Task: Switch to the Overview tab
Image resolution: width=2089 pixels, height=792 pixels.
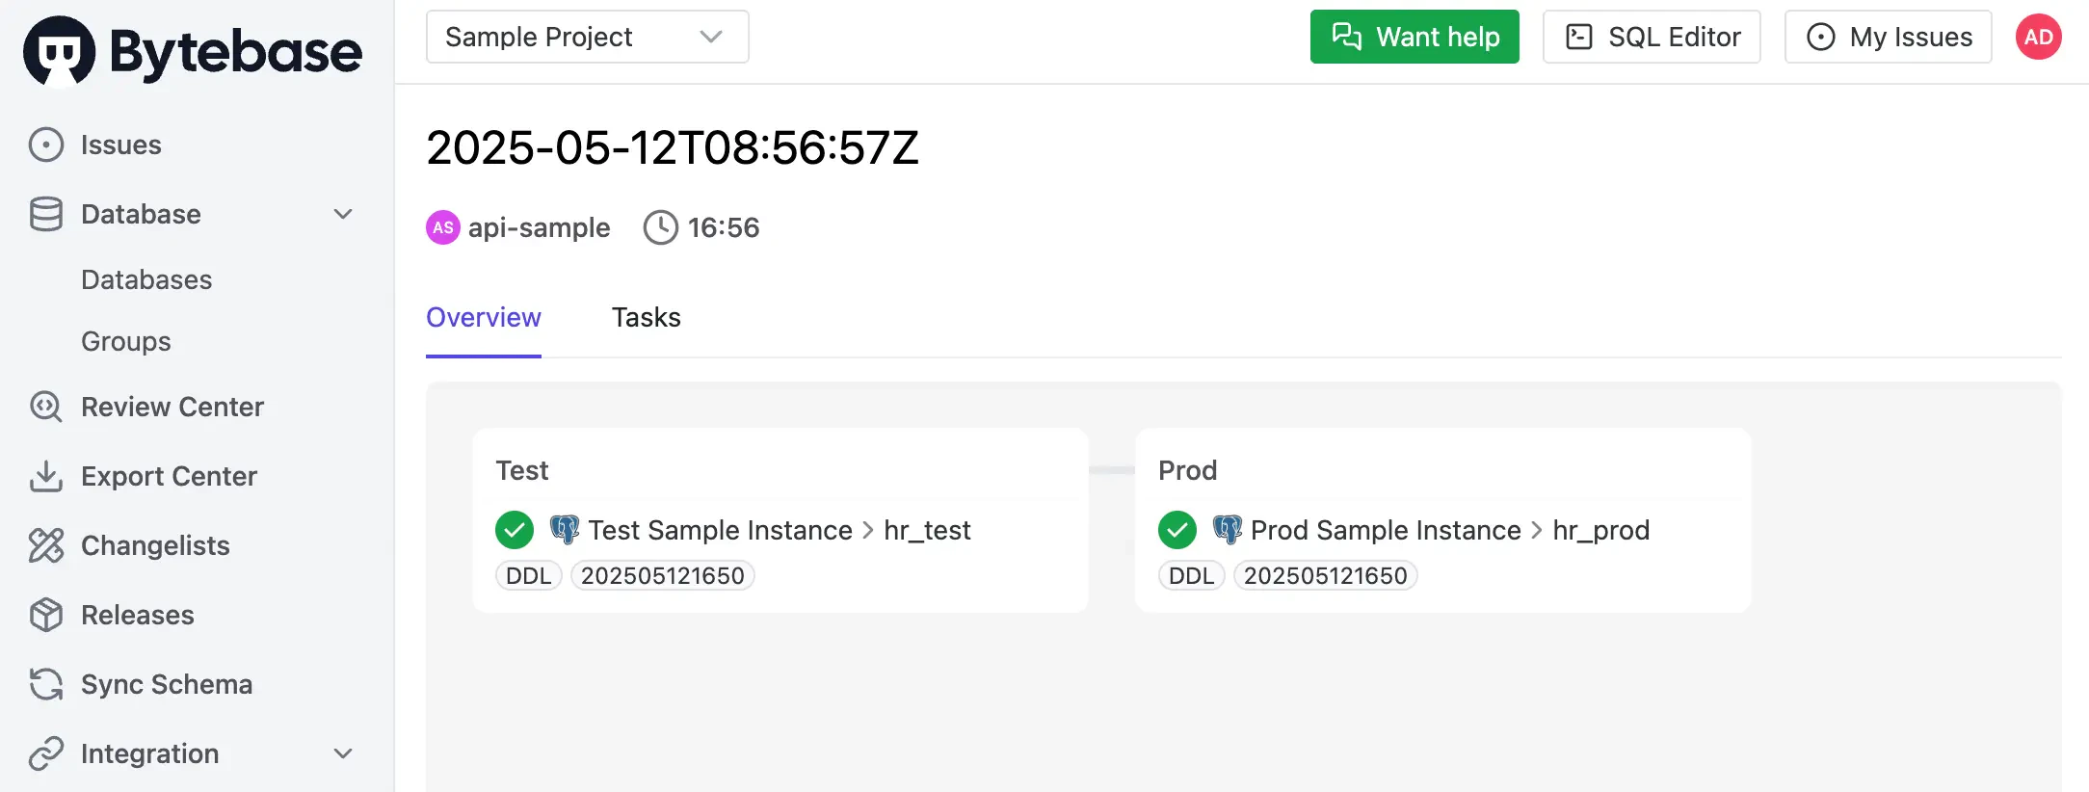Action: coord(484,317)
